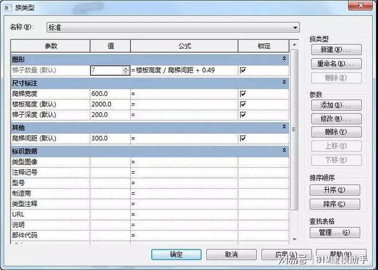Image resolution: width=378 pixels, height=270 pixels.
Task: Select the 部件代码 parameter row
Action: 149,235
